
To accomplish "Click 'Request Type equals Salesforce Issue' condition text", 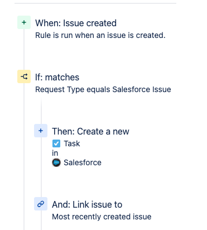I will 103,89.
